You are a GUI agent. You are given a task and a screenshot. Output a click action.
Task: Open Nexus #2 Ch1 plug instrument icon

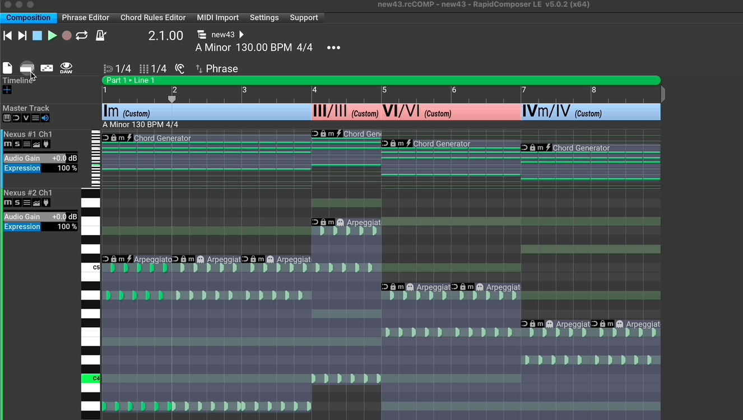coord(46,203)
